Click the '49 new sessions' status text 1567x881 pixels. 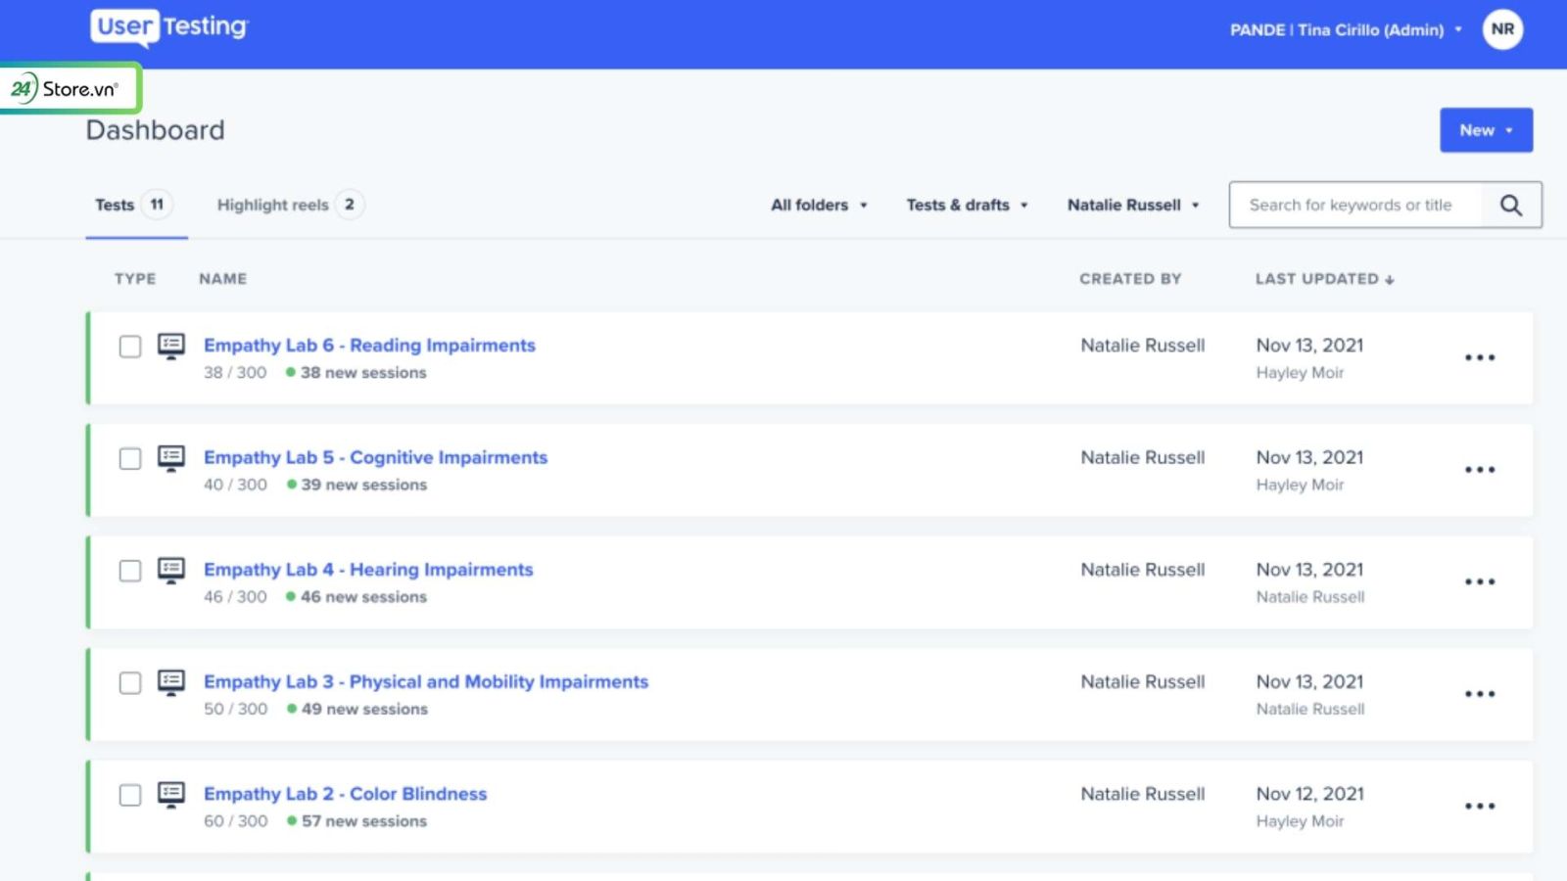[364, 709]
